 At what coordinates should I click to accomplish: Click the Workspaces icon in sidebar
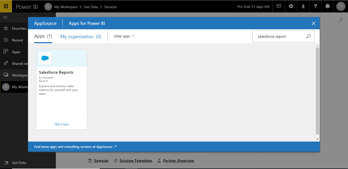coord(6,75)
